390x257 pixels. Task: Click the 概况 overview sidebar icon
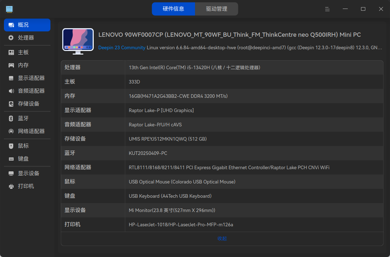point(11,25)
